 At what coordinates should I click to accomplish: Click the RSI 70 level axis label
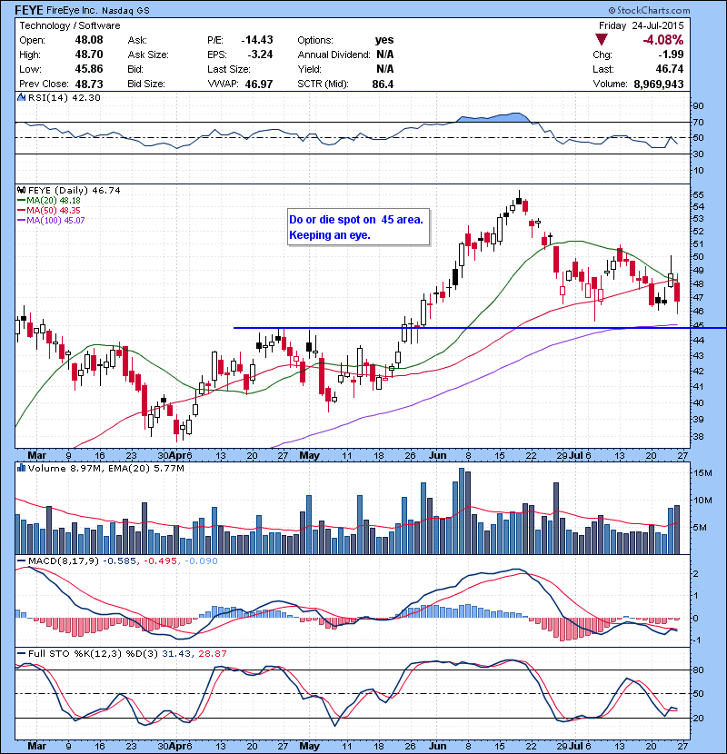pyautogui.click(x=698, y=122)
